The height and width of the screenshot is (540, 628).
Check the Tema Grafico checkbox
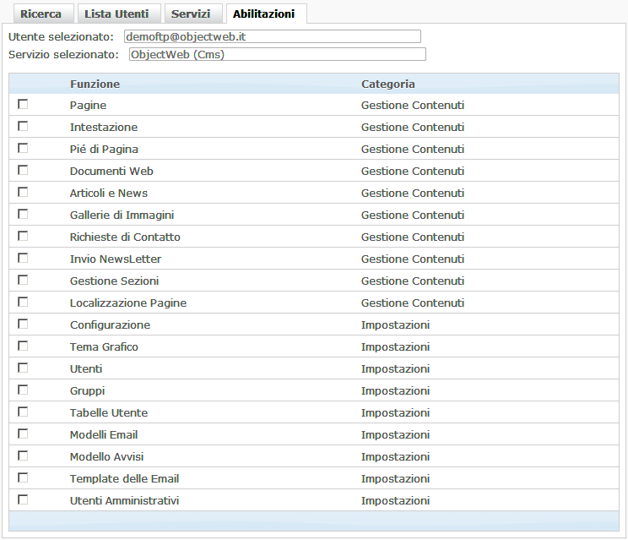23,346
